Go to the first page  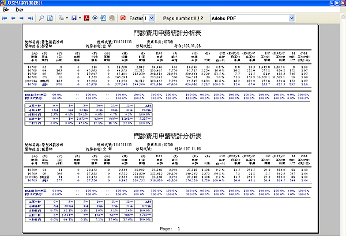[5, 18]
